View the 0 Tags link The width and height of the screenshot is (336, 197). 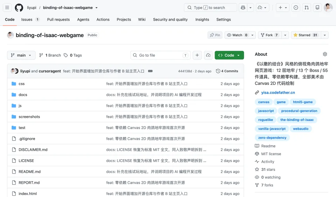(x=73, y=55)
